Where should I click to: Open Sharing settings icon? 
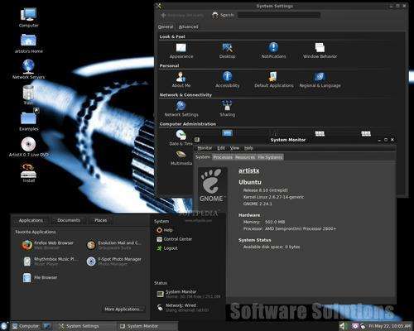click(x=227, y=109)
